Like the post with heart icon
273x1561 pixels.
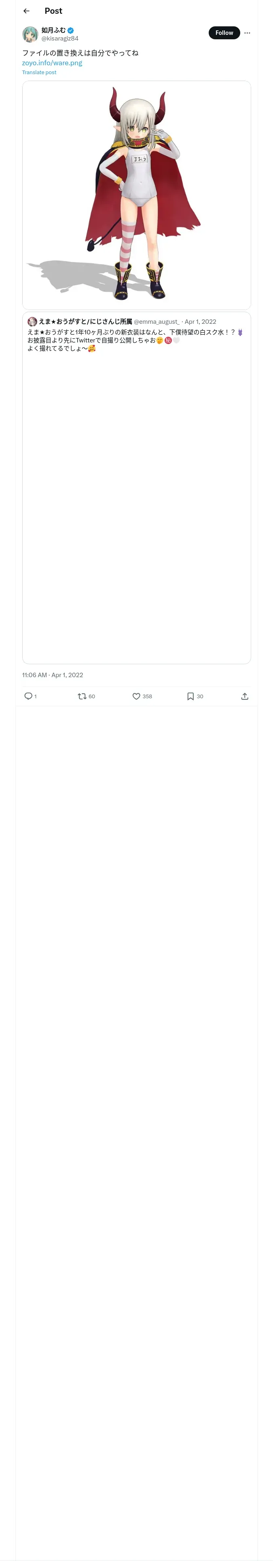136,696
